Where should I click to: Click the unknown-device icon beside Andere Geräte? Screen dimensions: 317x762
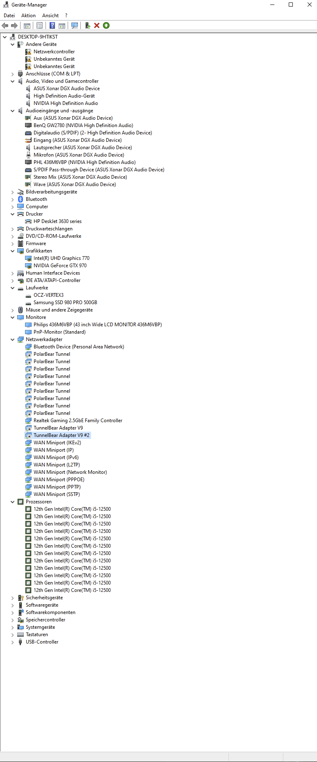pyautogui.click(x=21, y=44)
